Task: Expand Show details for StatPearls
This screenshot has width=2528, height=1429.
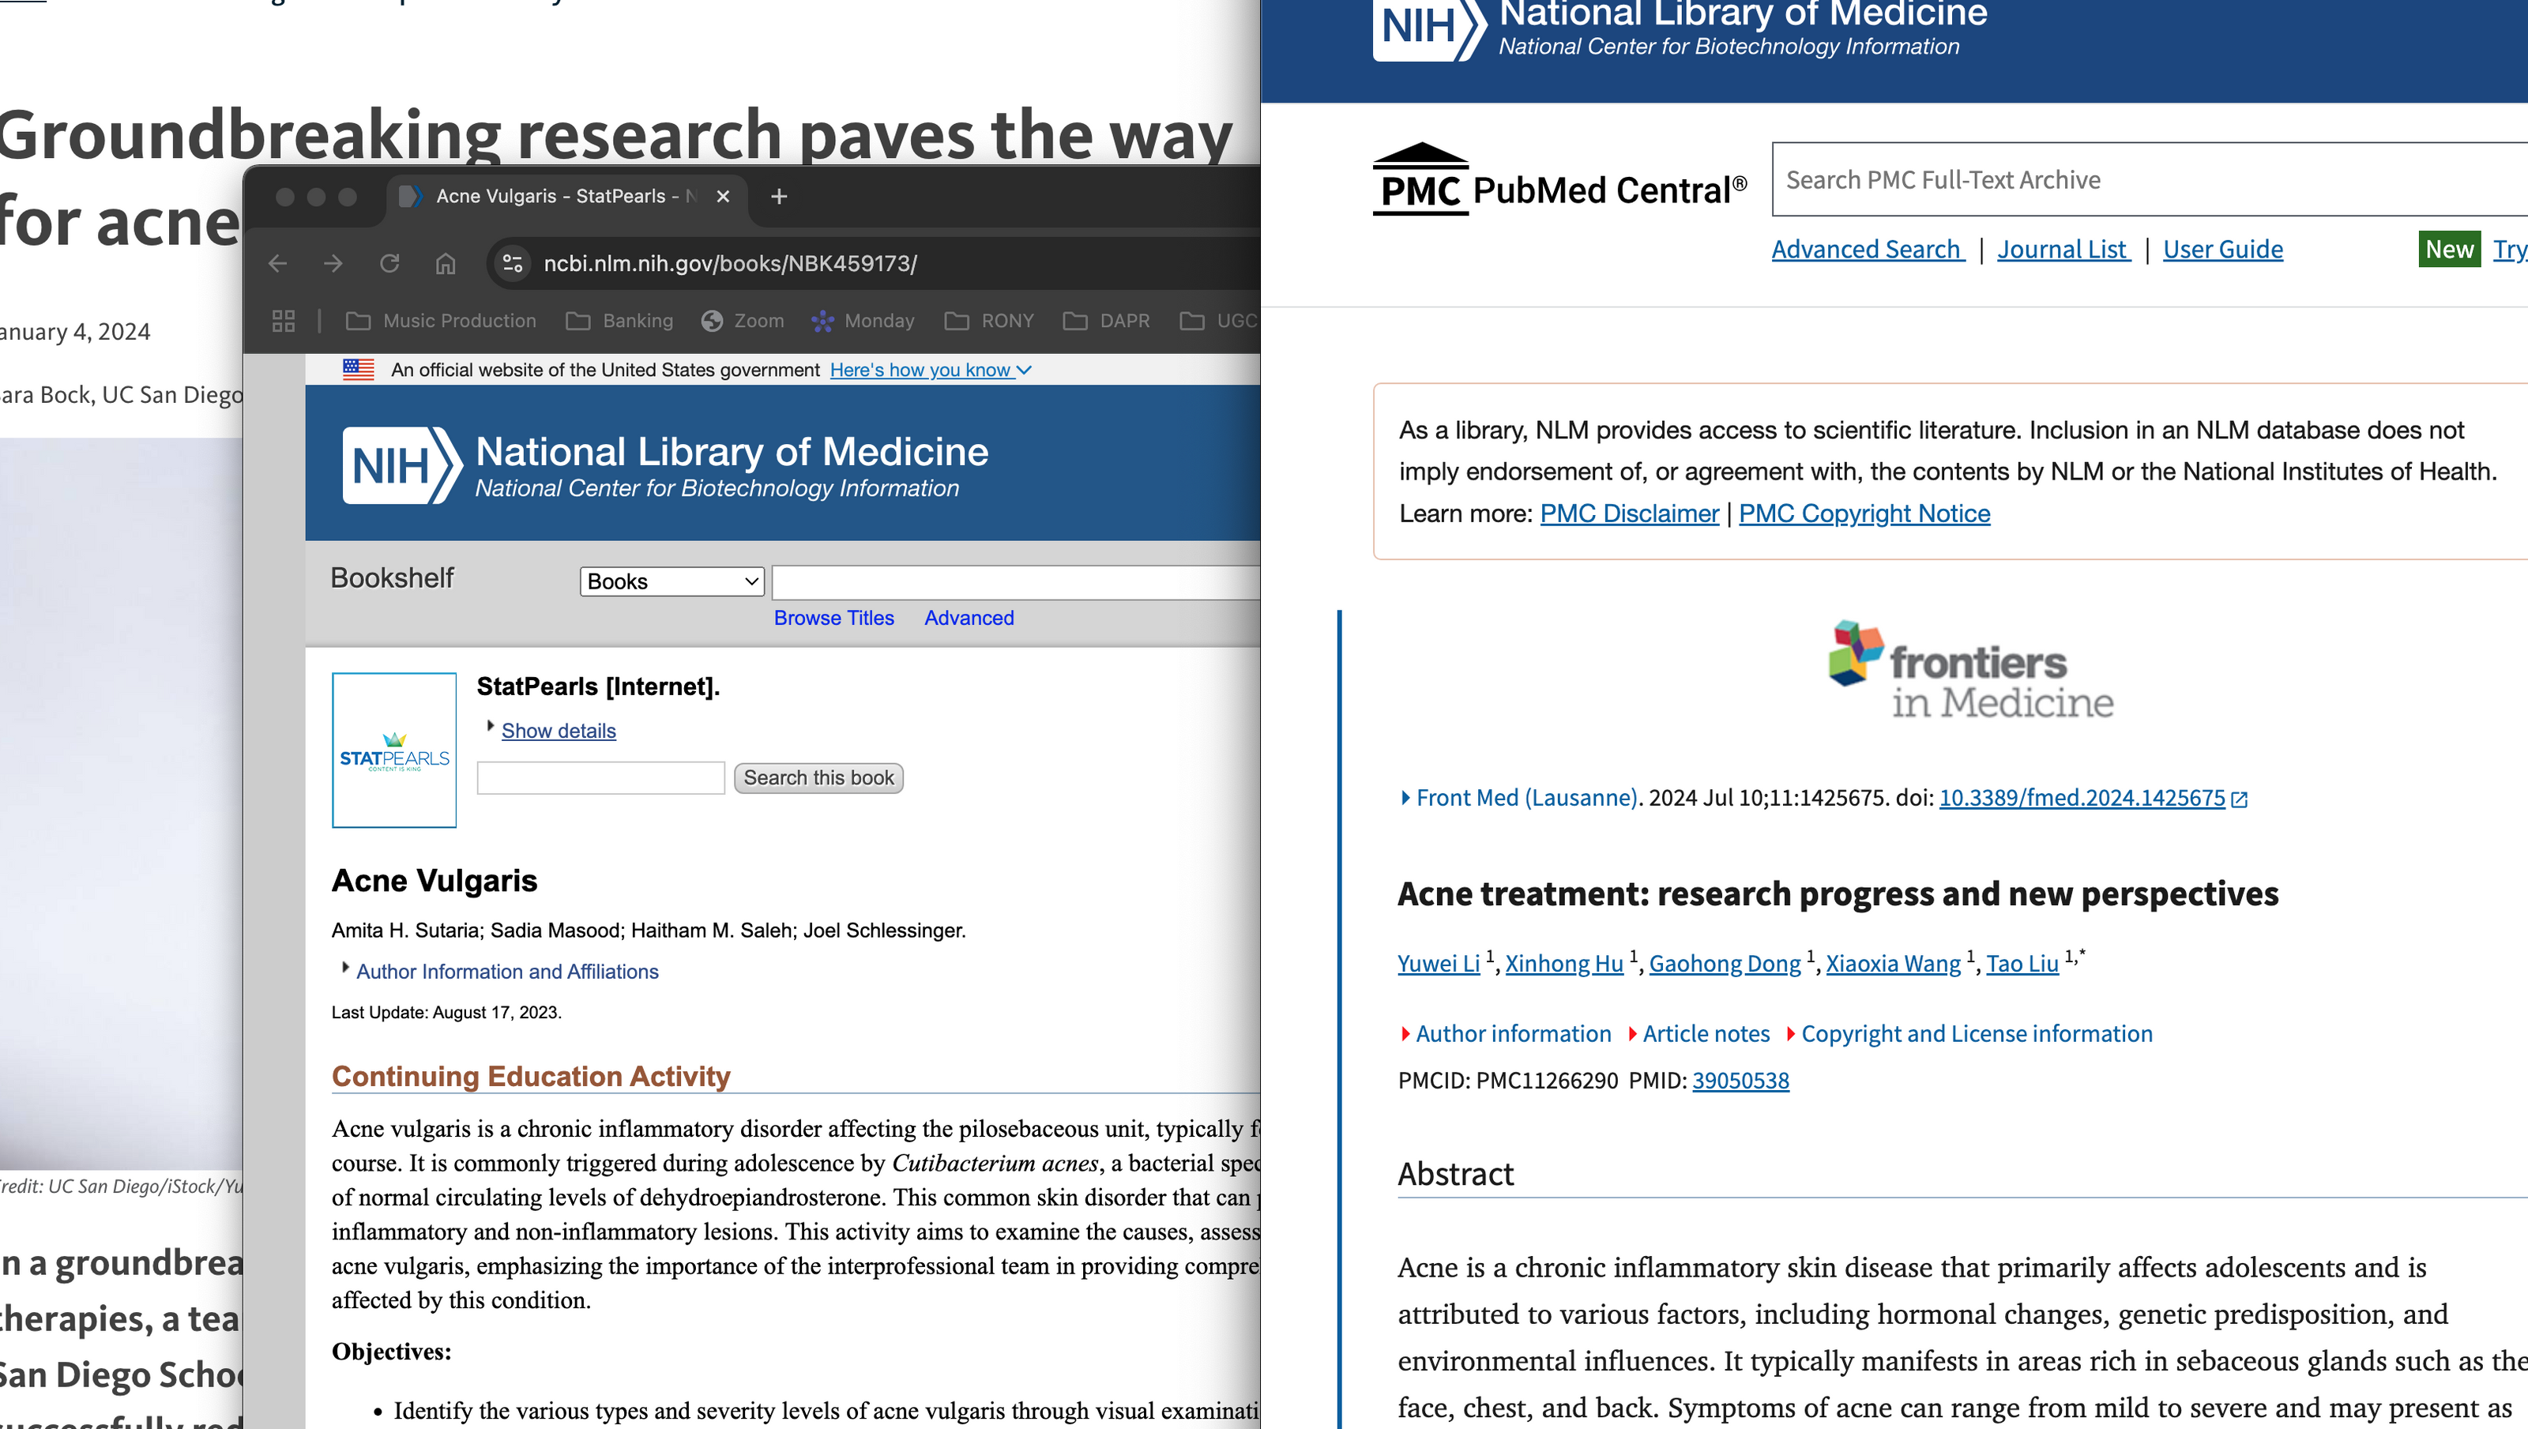Action: pos(559,730)
